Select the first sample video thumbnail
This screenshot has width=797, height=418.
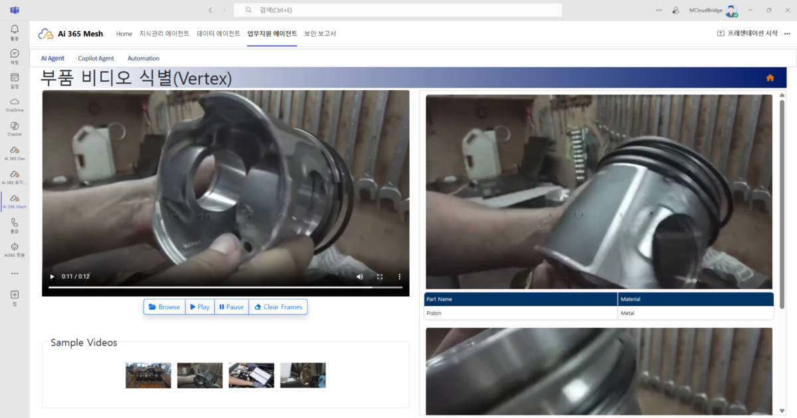point(148,376)
